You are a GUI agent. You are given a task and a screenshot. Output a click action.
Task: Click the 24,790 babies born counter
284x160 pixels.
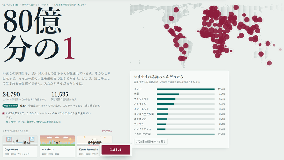point(11,94)
